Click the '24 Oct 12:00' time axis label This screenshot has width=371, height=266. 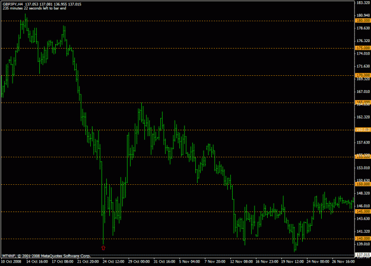point(113,261)
